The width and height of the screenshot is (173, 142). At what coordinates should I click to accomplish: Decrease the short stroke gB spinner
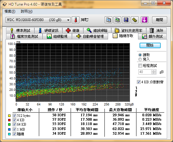click(x=153, y=73)
